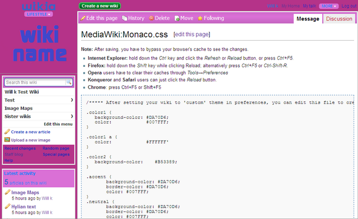Click the bracketed edit this page link

point(192,35)
